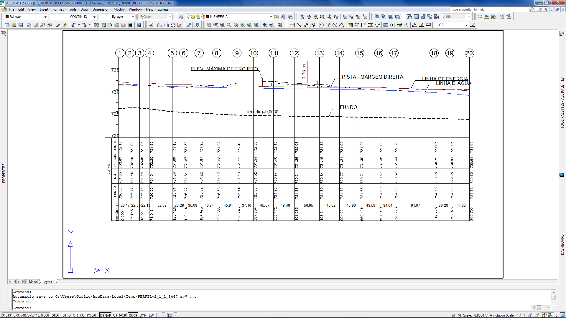Click the POLAR status bar button
Image resolution: width=566 pixels, height=318 pixels.
[x=92, y=315]
